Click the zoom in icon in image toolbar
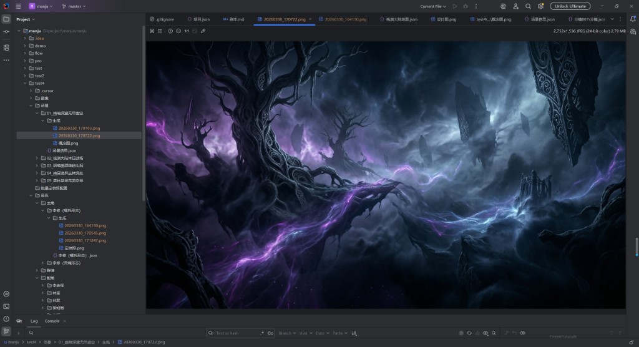The image size is (639, 347). [170, 31]
